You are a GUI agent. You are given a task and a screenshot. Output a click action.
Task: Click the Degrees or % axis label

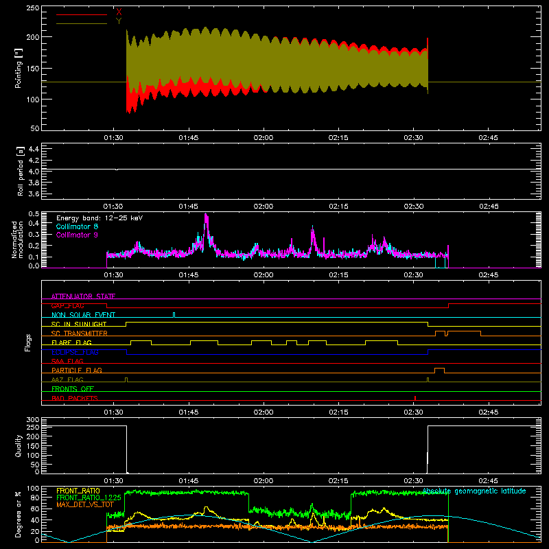click(19, 514)
